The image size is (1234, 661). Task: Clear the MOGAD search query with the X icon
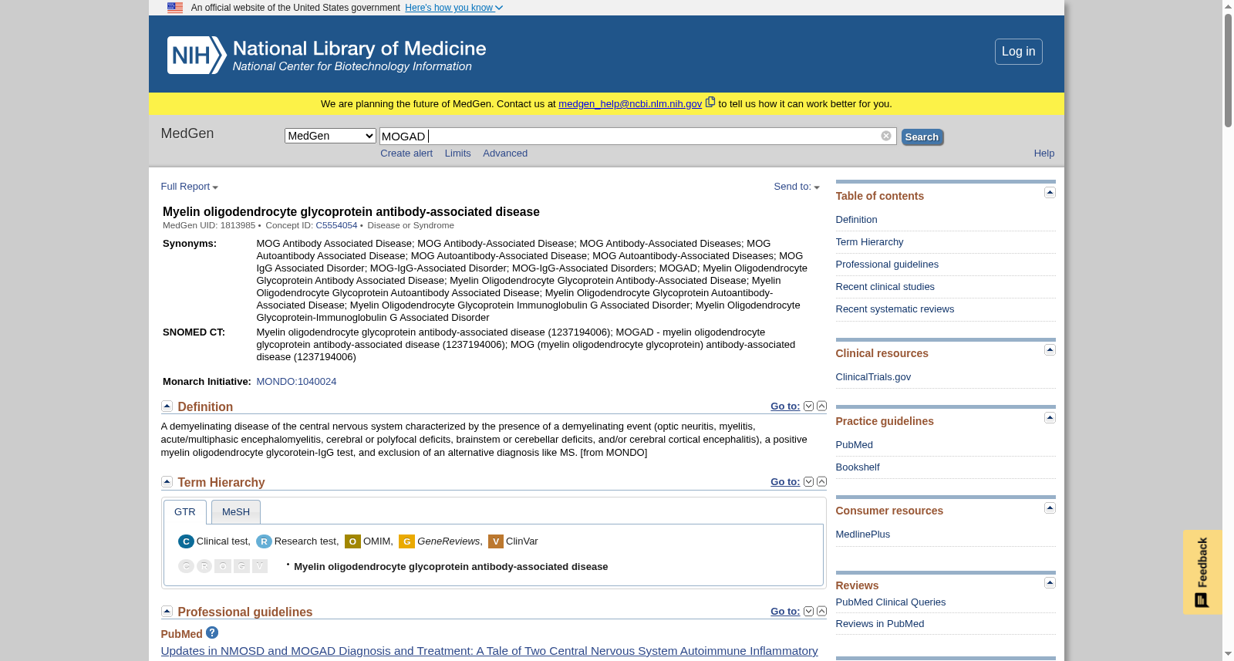(x=886, y=136)
